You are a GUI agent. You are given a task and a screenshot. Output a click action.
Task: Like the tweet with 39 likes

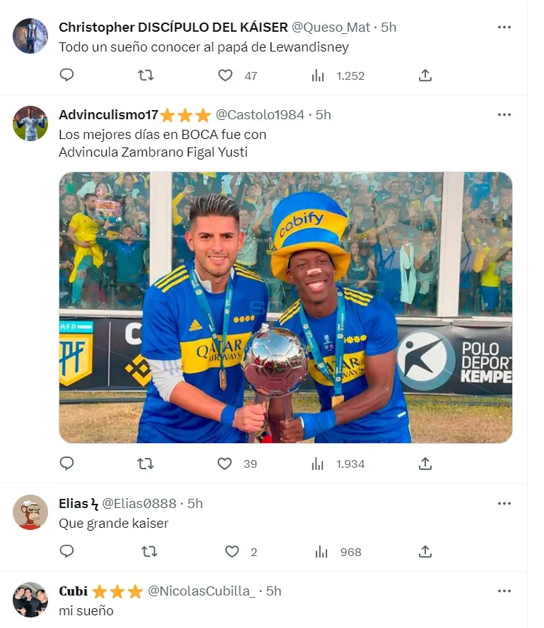click(225, 464)
